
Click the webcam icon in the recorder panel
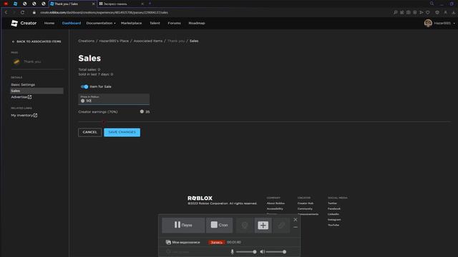tap(245, 226)
